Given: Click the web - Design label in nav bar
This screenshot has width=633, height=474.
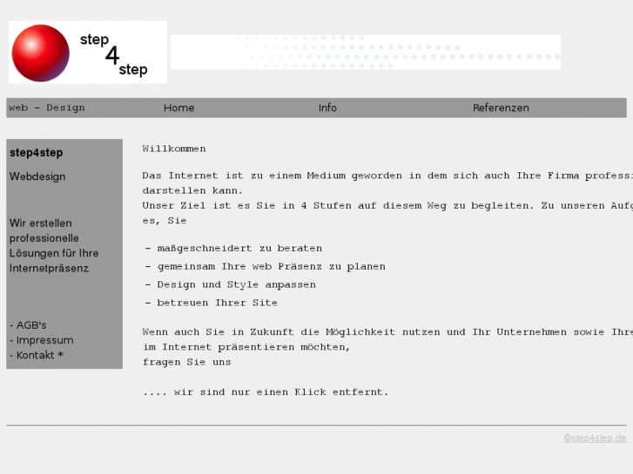Looking at the screenshot, I should (47, 108).
